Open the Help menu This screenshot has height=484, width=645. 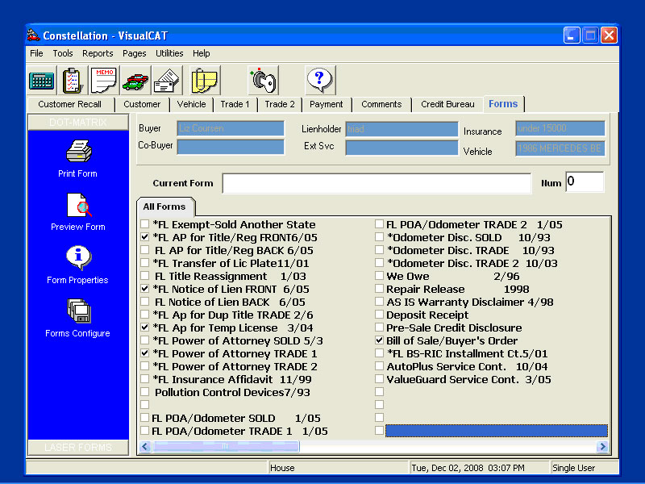[201, 53]
